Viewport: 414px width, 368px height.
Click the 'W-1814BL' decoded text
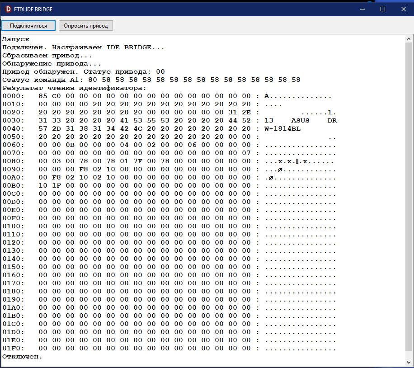[282, 129]
